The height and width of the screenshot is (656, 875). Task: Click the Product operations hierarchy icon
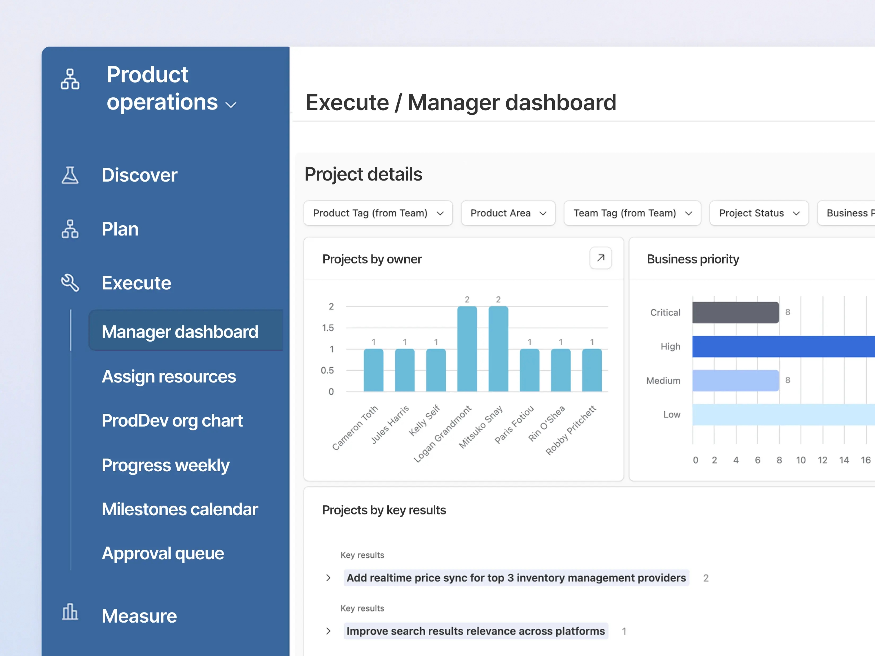(x=70, y=79)
